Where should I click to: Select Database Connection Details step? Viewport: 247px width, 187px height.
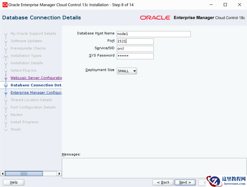(36, 85)
